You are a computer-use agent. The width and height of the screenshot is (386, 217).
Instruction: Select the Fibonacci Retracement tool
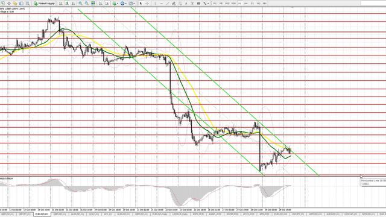[x=180, y=4]
